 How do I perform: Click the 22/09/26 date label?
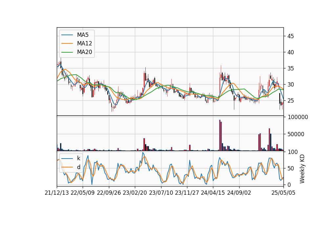coord(109,193)
